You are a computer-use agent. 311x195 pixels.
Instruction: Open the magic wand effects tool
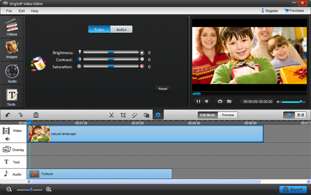pos(135,115)
